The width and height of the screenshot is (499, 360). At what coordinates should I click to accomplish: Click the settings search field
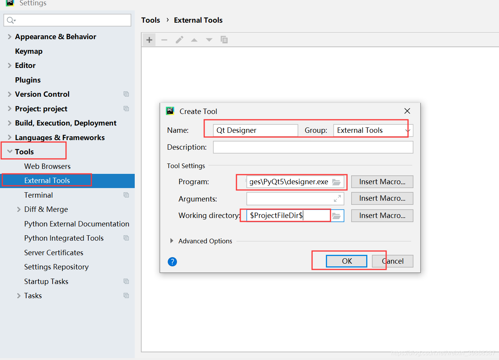pos(68,20)
